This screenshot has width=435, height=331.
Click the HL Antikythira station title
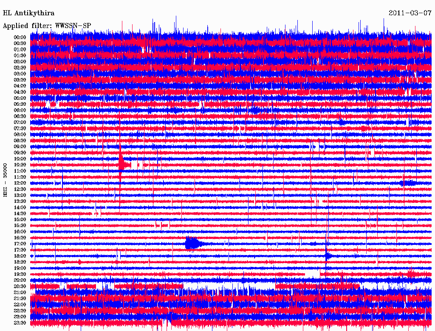28,13
